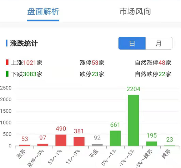This screenshot has height=168, width=181.
Task: Select the 月 toggle option
Action: tap(159, 43)
